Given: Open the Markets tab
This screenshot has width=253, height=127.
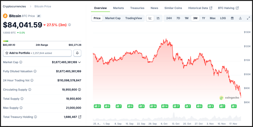Looking at the screenshot, I should click(x=118, y=8).
